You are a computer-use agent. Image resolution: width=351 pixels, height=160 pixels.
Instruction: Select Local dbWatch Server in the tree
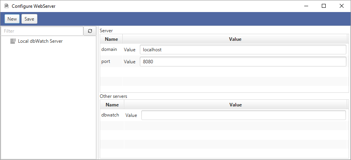coord(40,41)
